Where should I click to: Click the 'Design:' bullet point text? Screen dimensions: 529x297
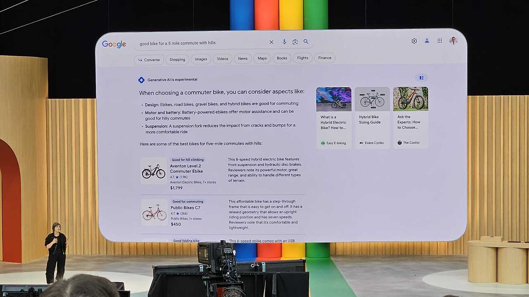[222, 104]
